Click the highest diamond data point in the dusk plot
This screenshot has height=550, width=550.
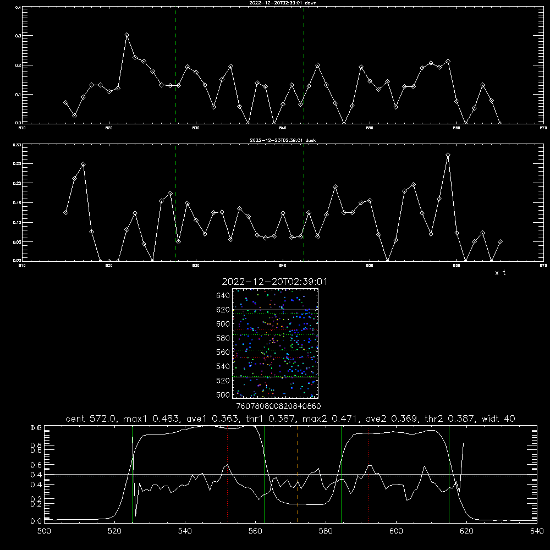click(448, 155)
